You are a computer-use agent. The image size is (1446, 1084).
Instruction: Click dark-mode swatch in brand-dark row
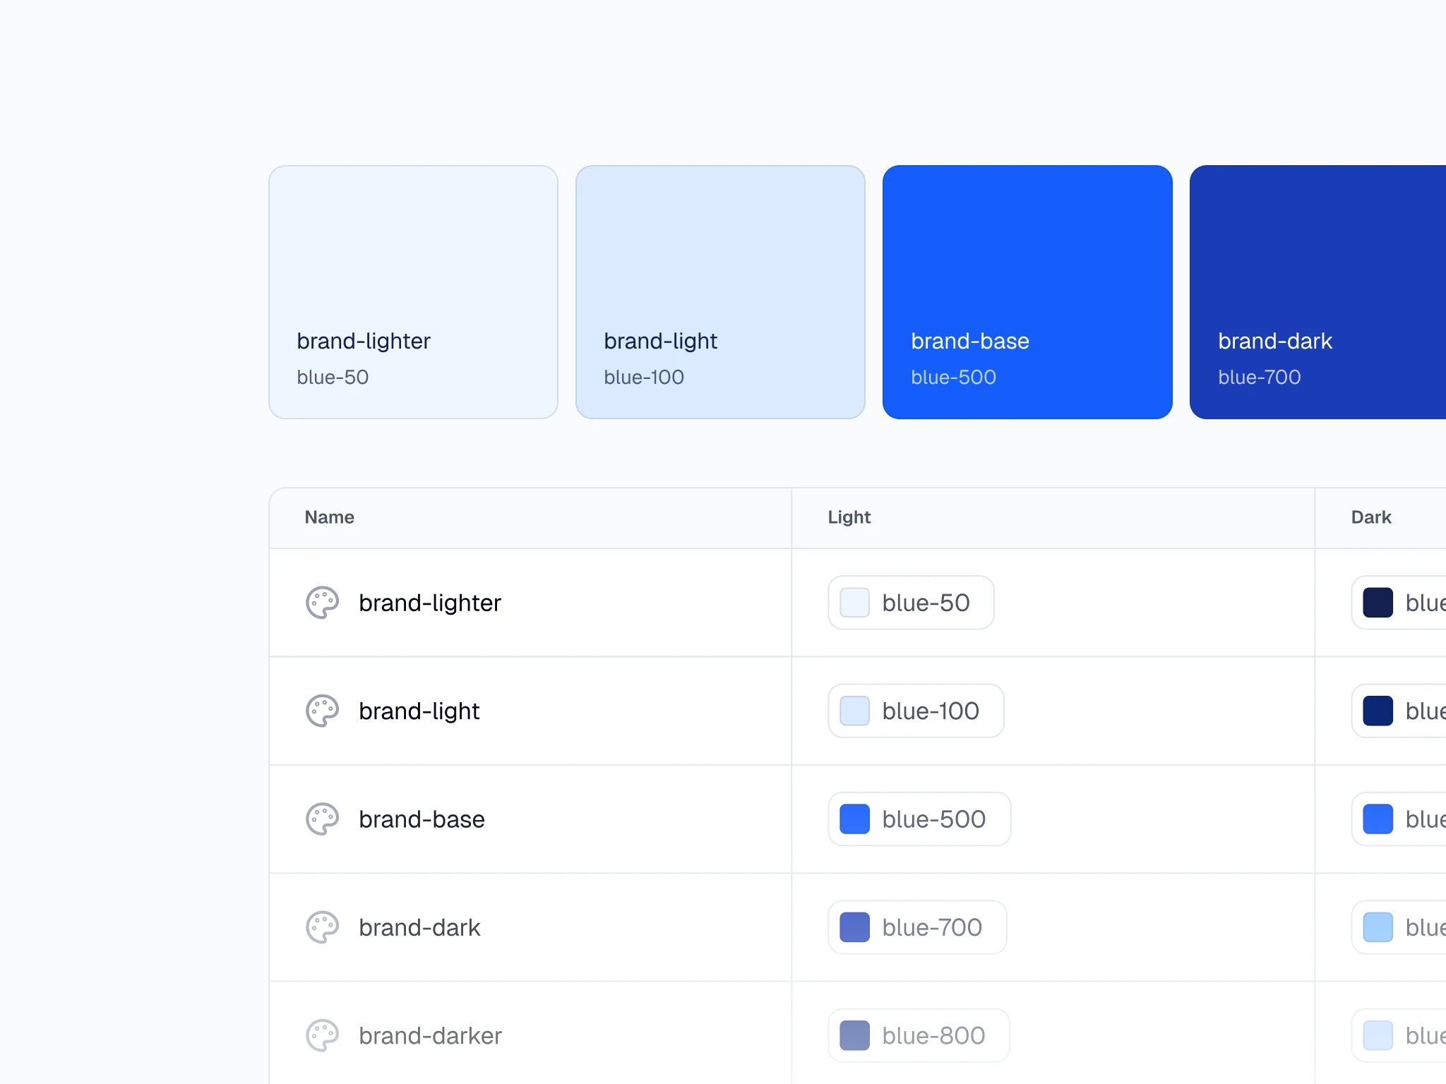[1378, 927]
